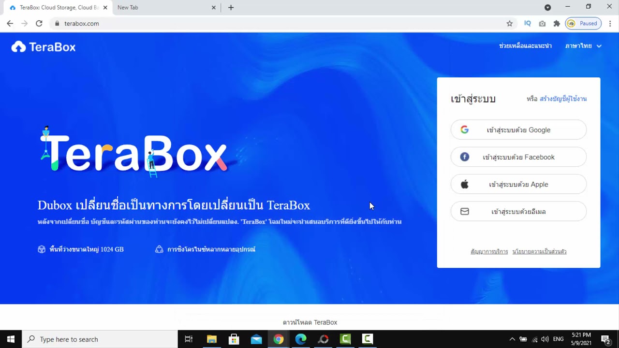Click the Google Chrome taskbar icon
Viewport: 619px width, 348px height.
pos(278,339)
